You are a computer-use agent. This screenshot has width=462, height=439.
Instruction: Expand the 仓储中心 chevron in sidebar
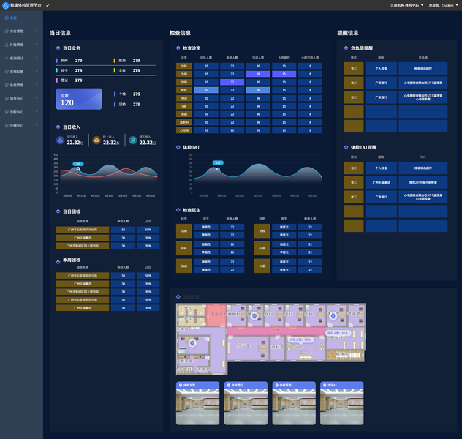37,125
